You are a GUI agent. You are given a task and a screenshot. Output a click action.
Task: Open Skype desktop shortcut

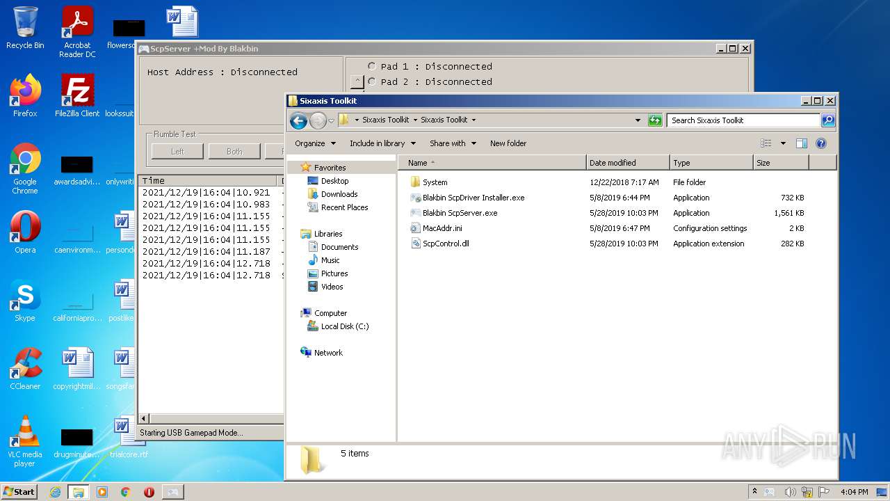point(25,301)
